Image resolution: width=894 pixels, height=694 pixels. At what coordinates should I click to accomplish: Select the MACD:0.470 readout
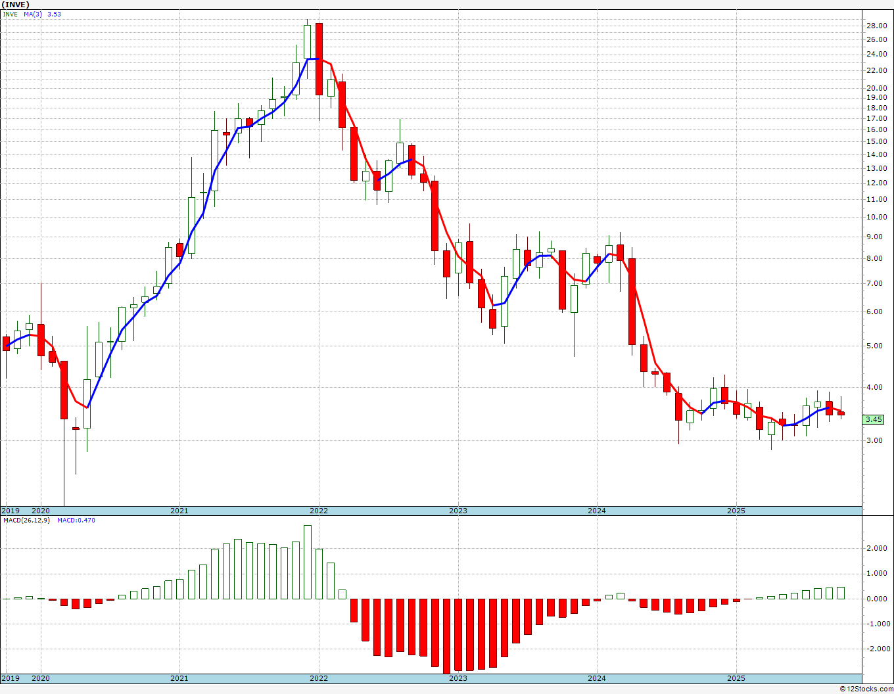pos(76,520)
